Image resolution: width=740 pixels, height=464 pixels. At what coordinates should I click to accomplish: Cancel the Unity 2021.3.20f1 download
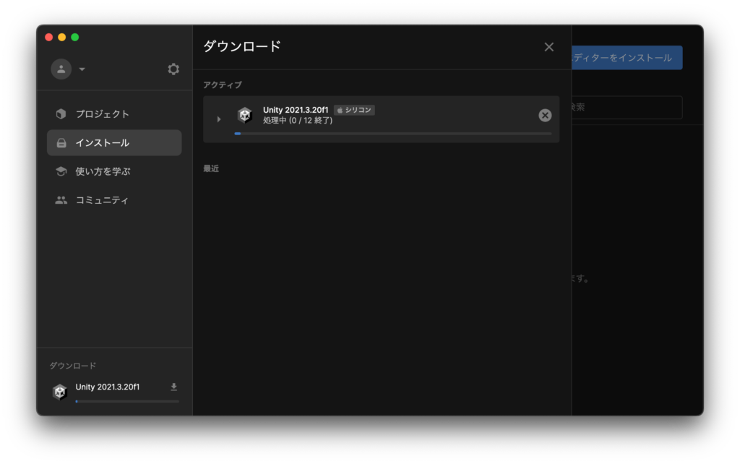tap(545, 115)
